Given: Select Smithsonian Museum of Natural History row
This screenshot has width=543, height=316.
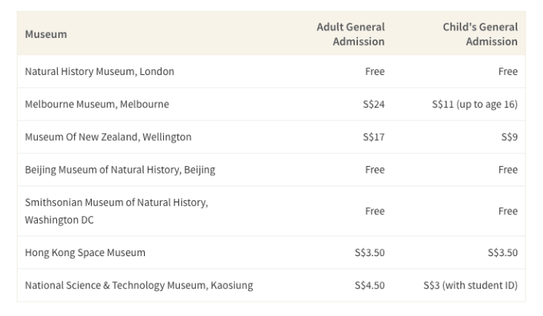Looking at the screenshot, I should 271,211.
